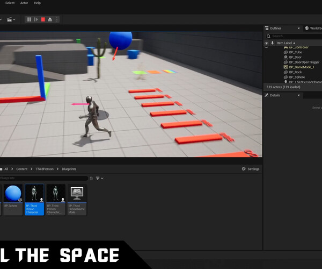
Task: Close the Details tab
Action: pyautogui.click(x=298, y=95)
